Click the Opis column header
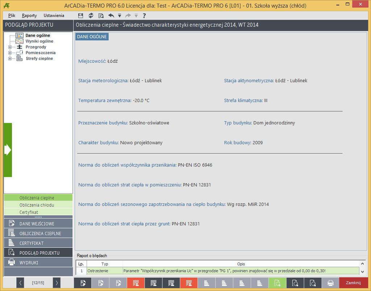 241,264
